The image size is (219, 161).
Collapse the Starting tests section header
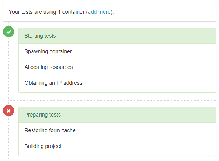tap(117, 36)
